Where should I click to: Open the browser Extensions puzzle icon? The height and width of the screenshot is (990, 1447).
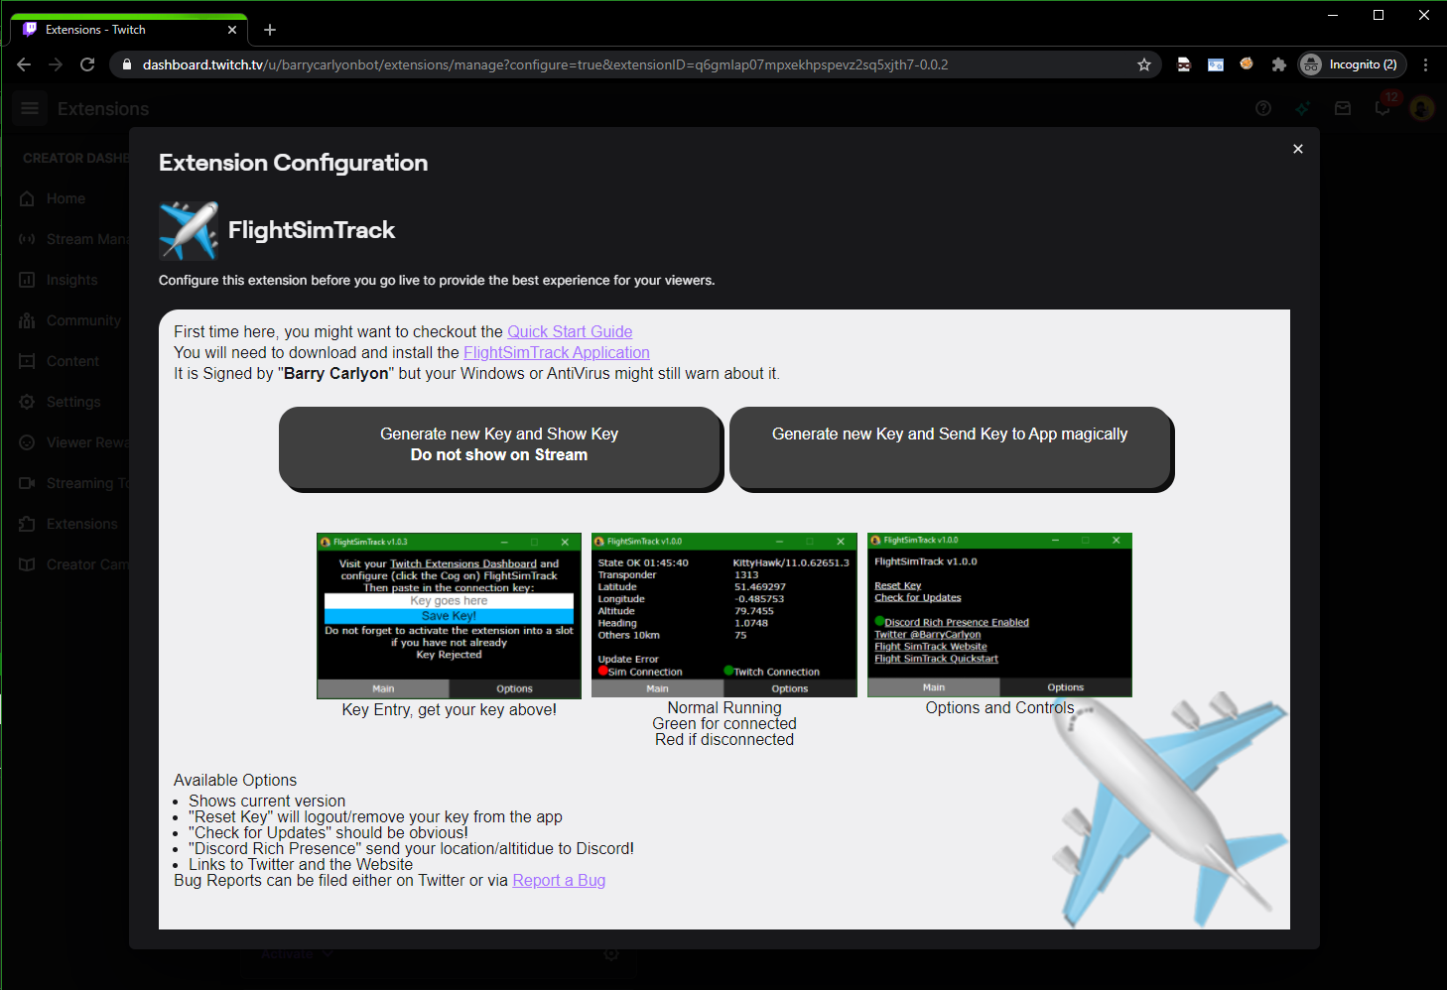click(1278, 64)
